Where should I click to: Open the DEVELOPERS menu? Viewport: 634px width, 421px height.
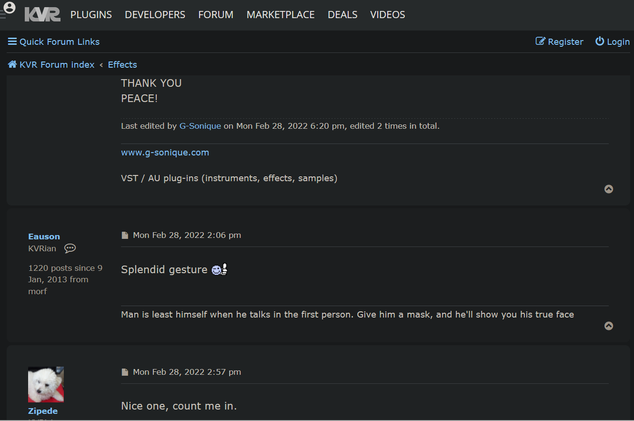(155, 15)
